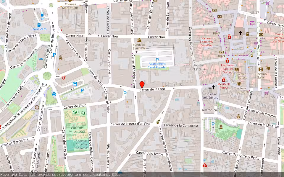
Task: Select the 'Telefónica' label
Action: [209, 110]
